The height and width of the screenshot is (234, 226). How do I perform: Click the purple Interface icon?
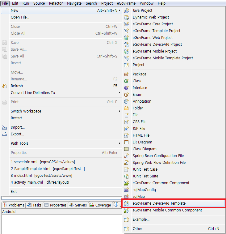coord(126,88)
